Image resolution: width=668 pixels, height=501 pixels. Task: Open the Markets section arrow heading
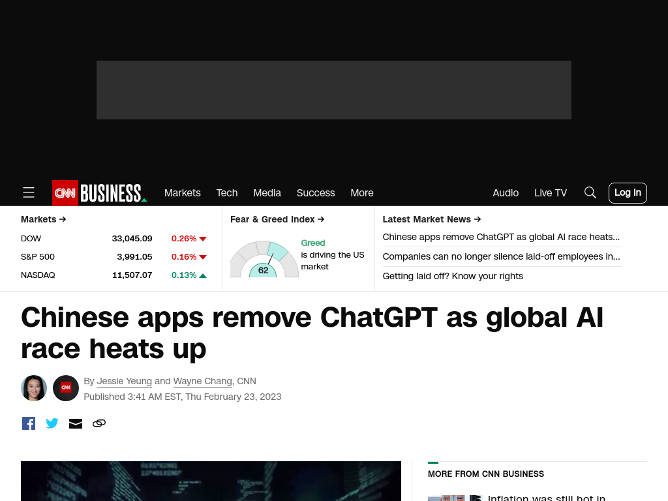44,219
